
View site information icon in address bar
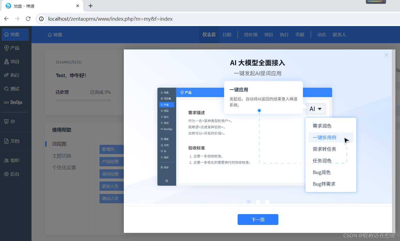pyautogui.click(x=41, y=19)
